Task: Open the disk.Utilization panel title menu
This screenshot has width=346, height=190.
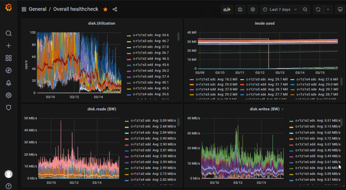Action: 102,23
